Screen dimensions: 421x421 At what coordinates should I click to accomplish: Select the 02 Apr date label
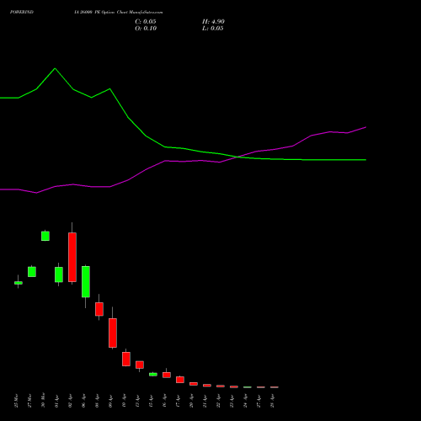click(x=70, y=401)
